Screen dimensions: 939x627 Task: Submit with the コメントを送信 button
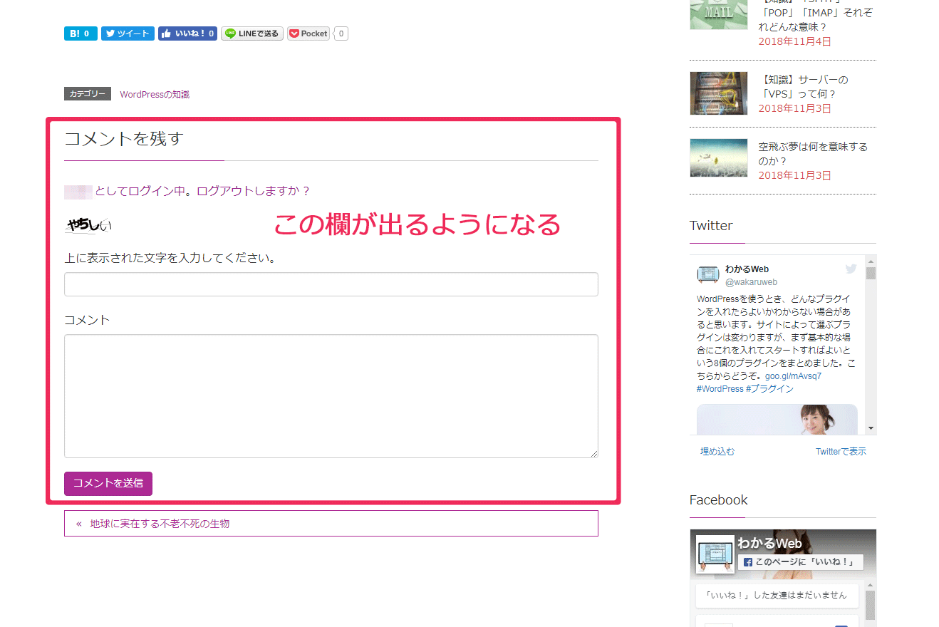click(108, 483)
